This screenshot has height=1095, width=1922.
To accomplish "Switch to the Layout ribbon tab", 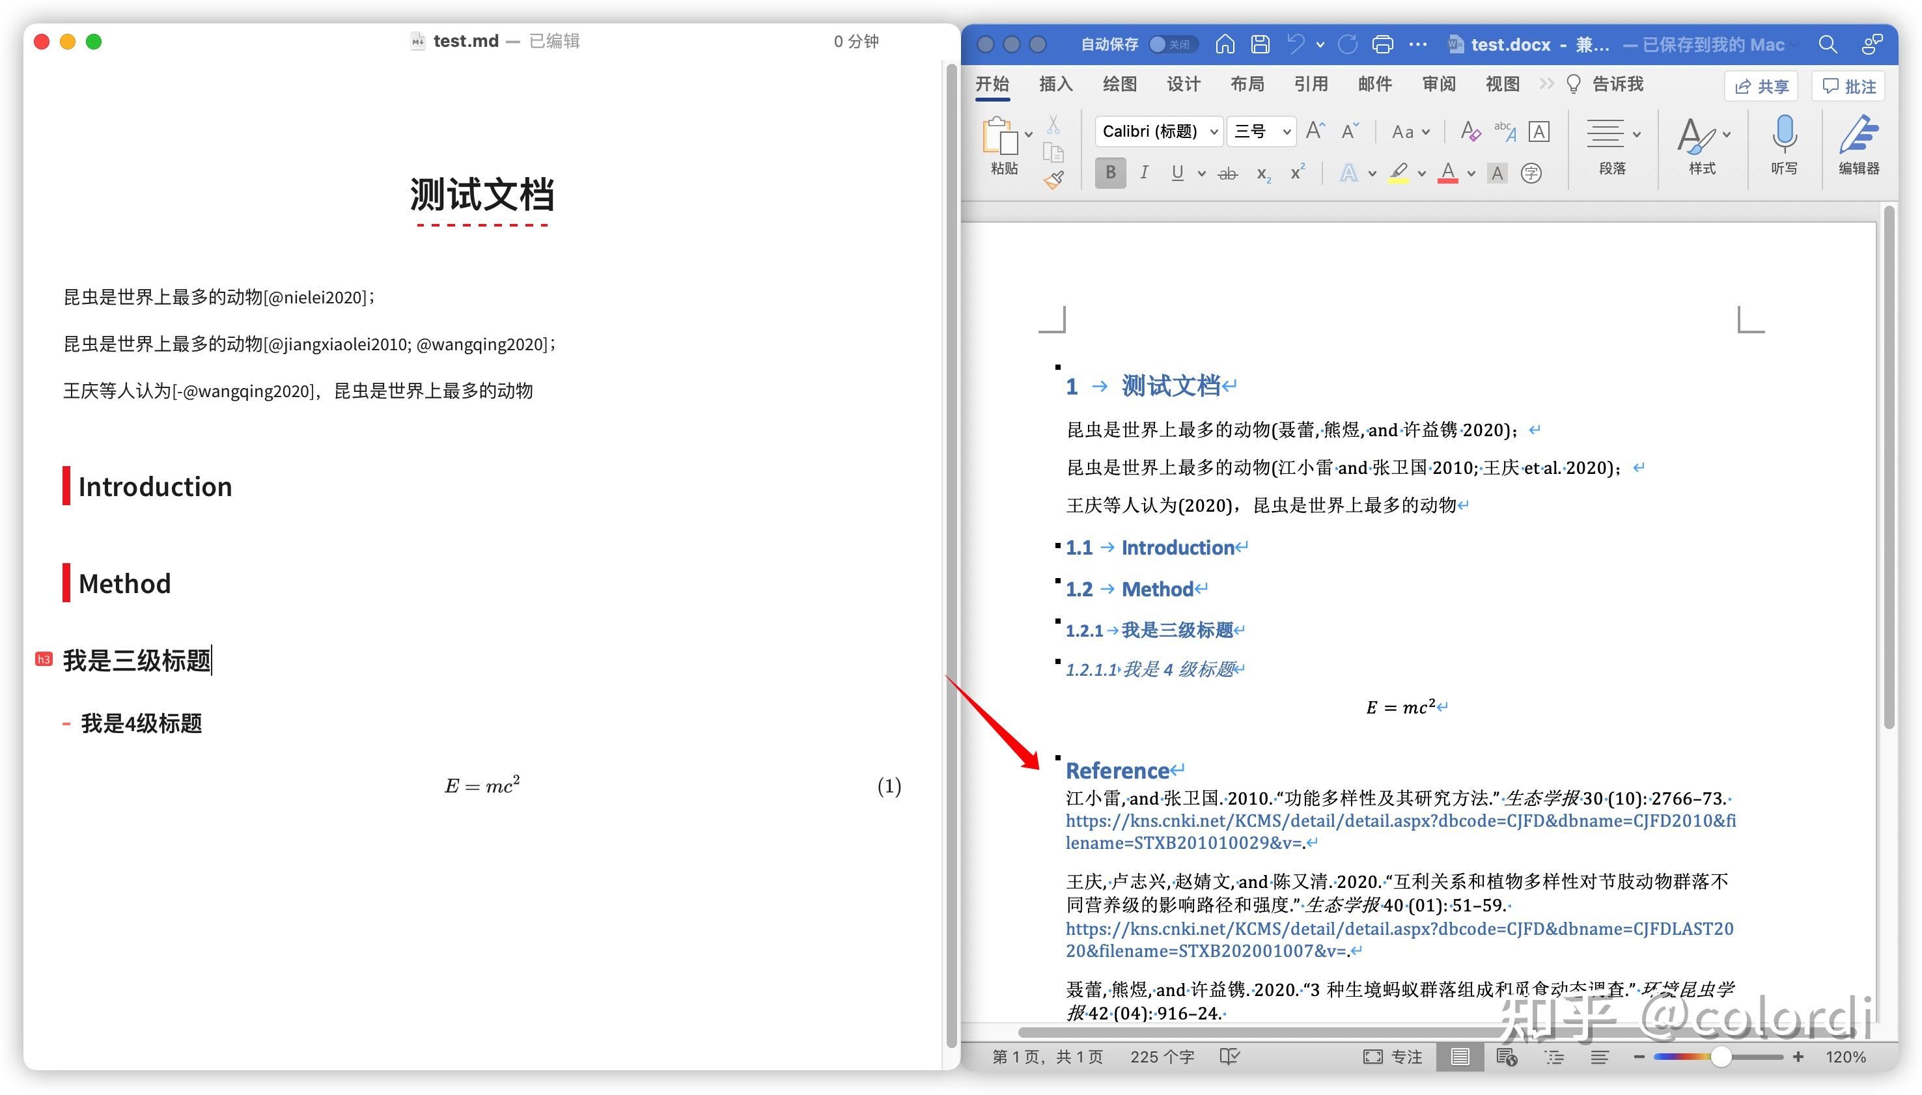I will click(1247, 84).
